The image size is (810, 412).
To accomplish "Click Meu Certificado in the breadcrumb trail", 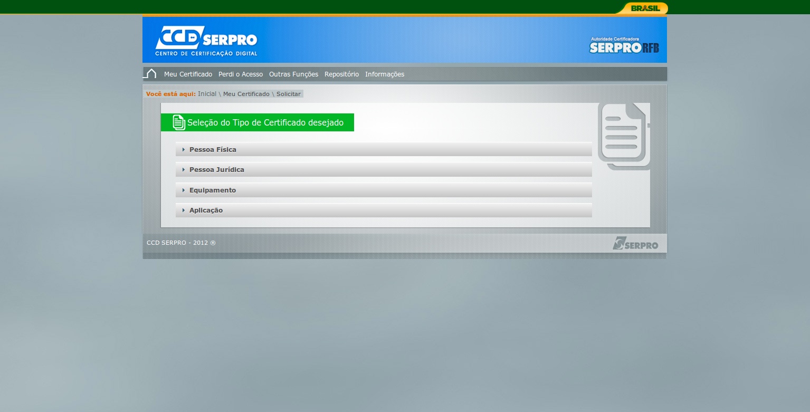I will coord(246,94).
